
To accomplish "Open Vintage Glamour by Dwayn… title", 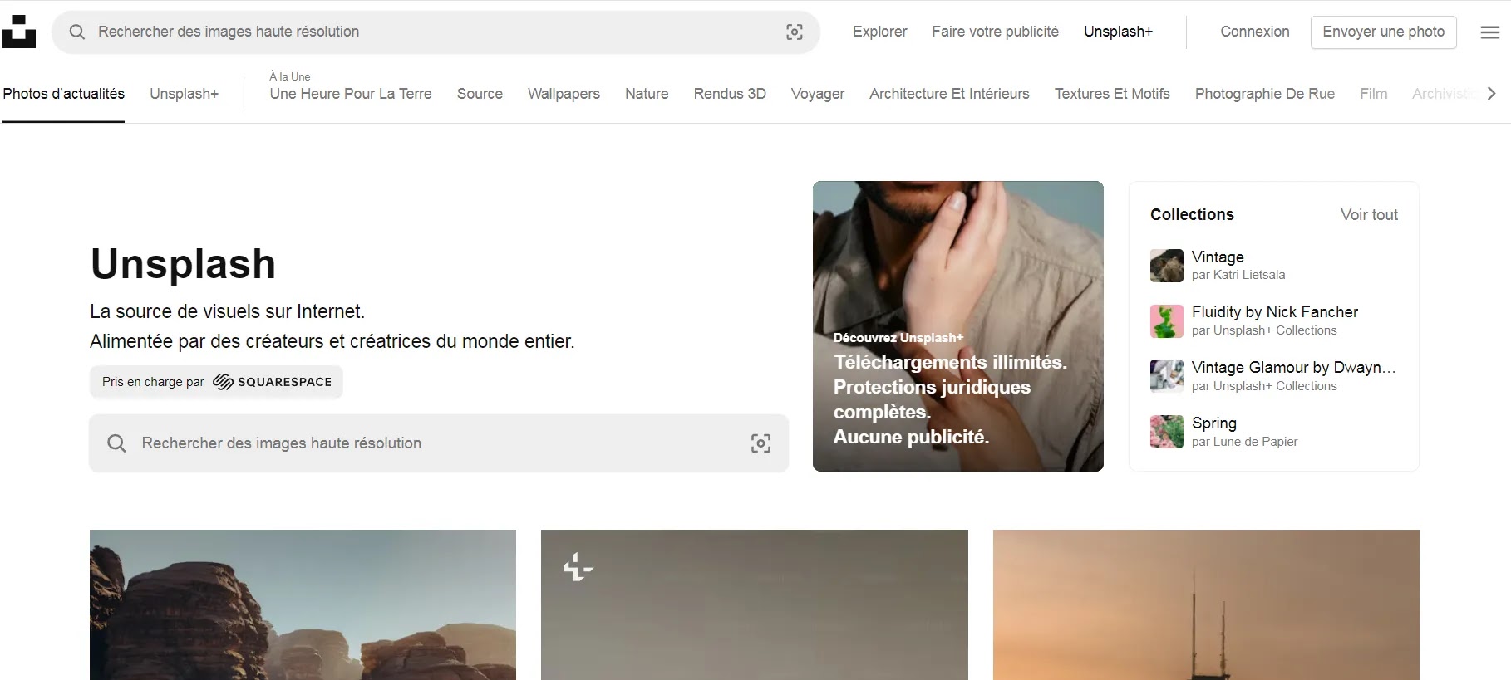I will [1294, 368].
